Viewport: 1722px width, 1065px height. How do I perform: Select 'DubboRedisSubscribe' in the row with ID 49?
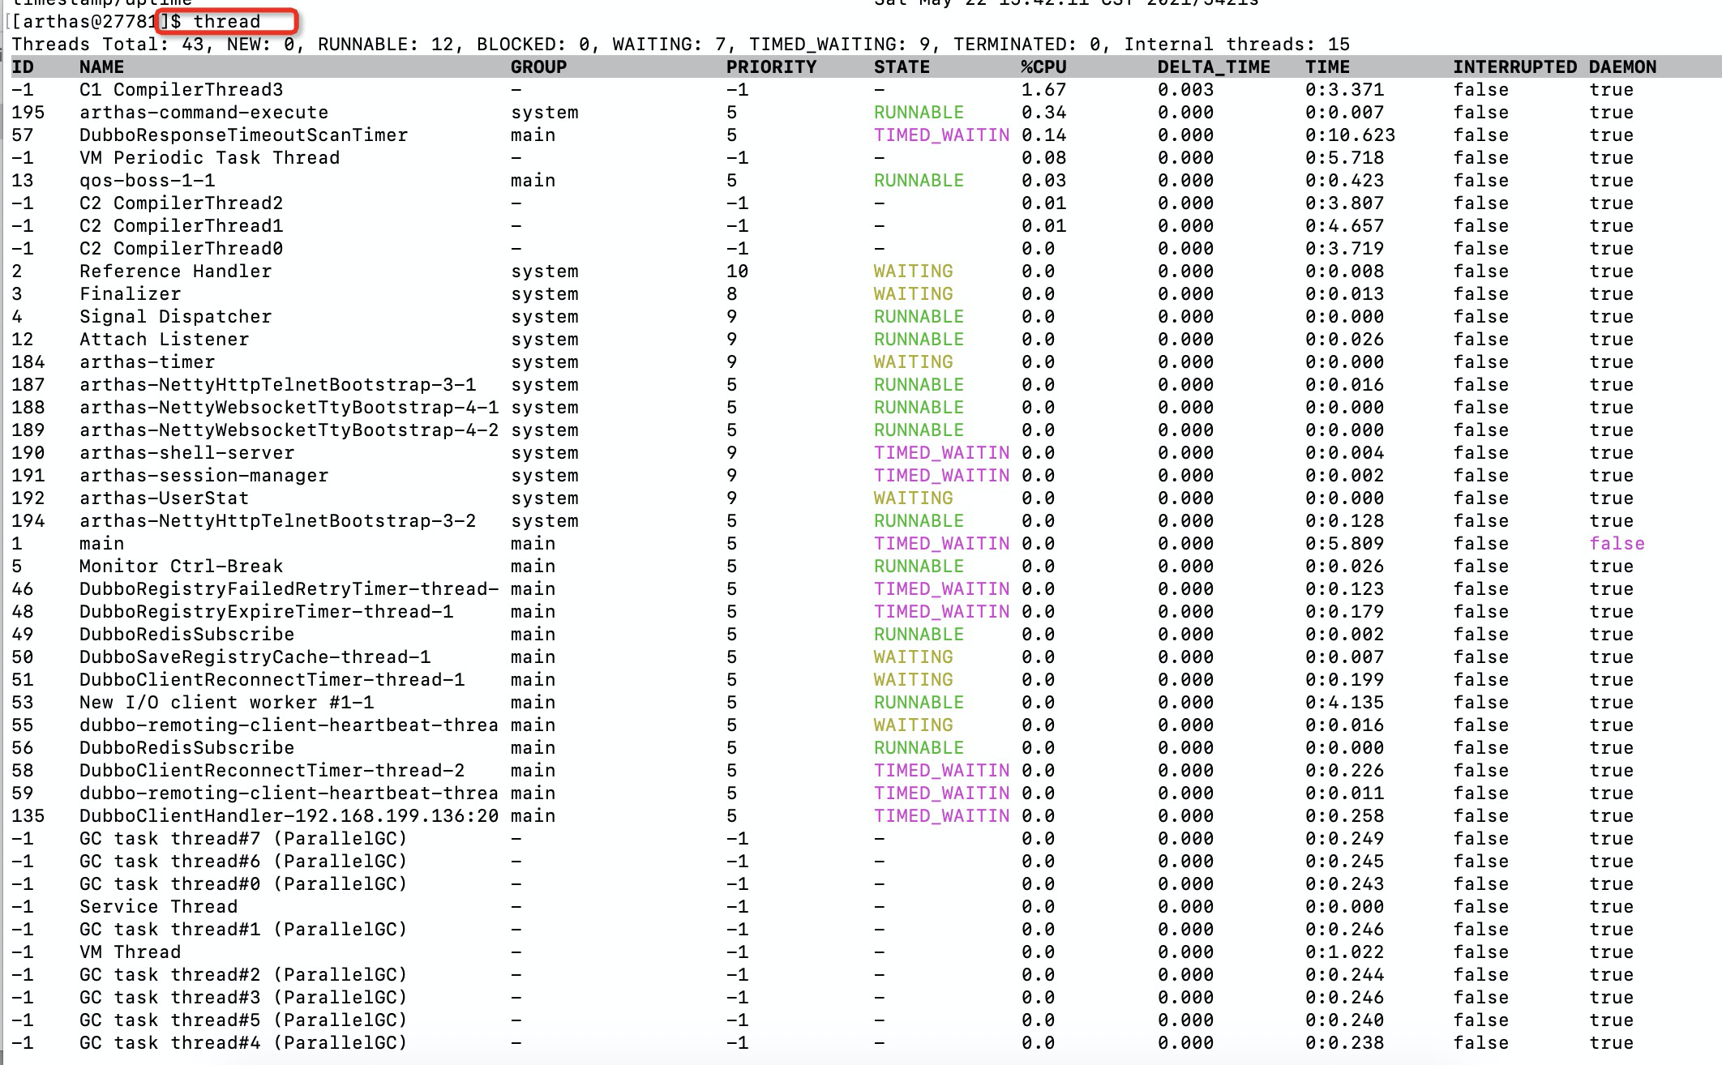[x=186, y=634]
